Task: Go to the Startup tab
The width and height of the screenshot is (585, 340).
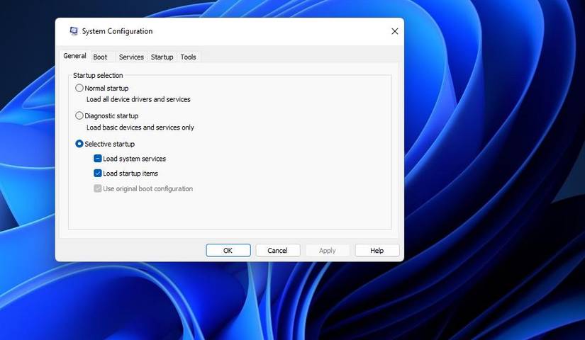Action: tap(162, 57)
